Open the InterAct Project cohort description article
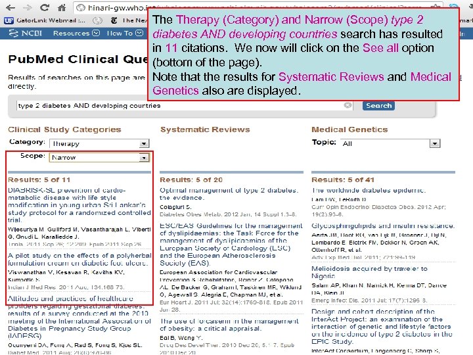473x355 pixels. 382,326
